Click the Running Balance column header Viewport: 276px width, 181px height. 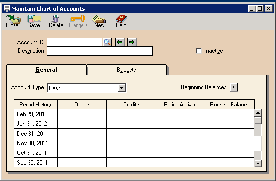[x=230, y=105]
